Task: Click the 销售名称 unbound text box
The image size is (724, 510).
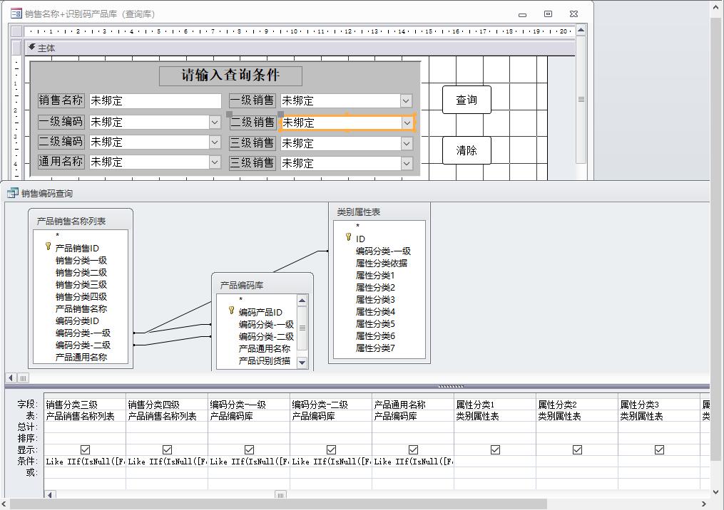Action: [x=155, y=101]
